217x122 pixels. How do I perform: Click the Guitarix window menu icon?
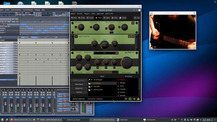(x=72, y=10)
